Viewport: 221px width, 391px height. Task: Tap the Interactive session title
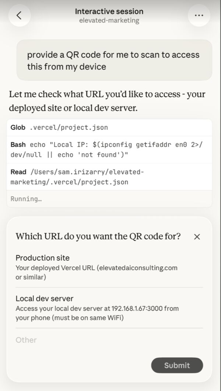(109, 11)
